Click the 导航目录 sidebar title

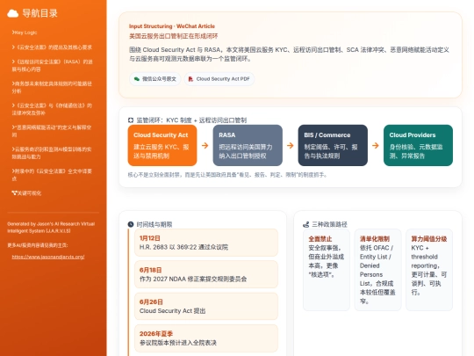click(x=39, y=13)
